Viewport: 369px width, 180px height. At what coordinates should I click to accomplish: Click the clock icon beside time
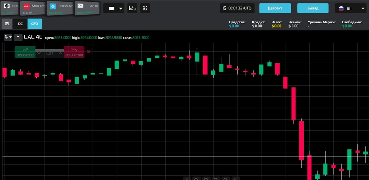[225, 8]
